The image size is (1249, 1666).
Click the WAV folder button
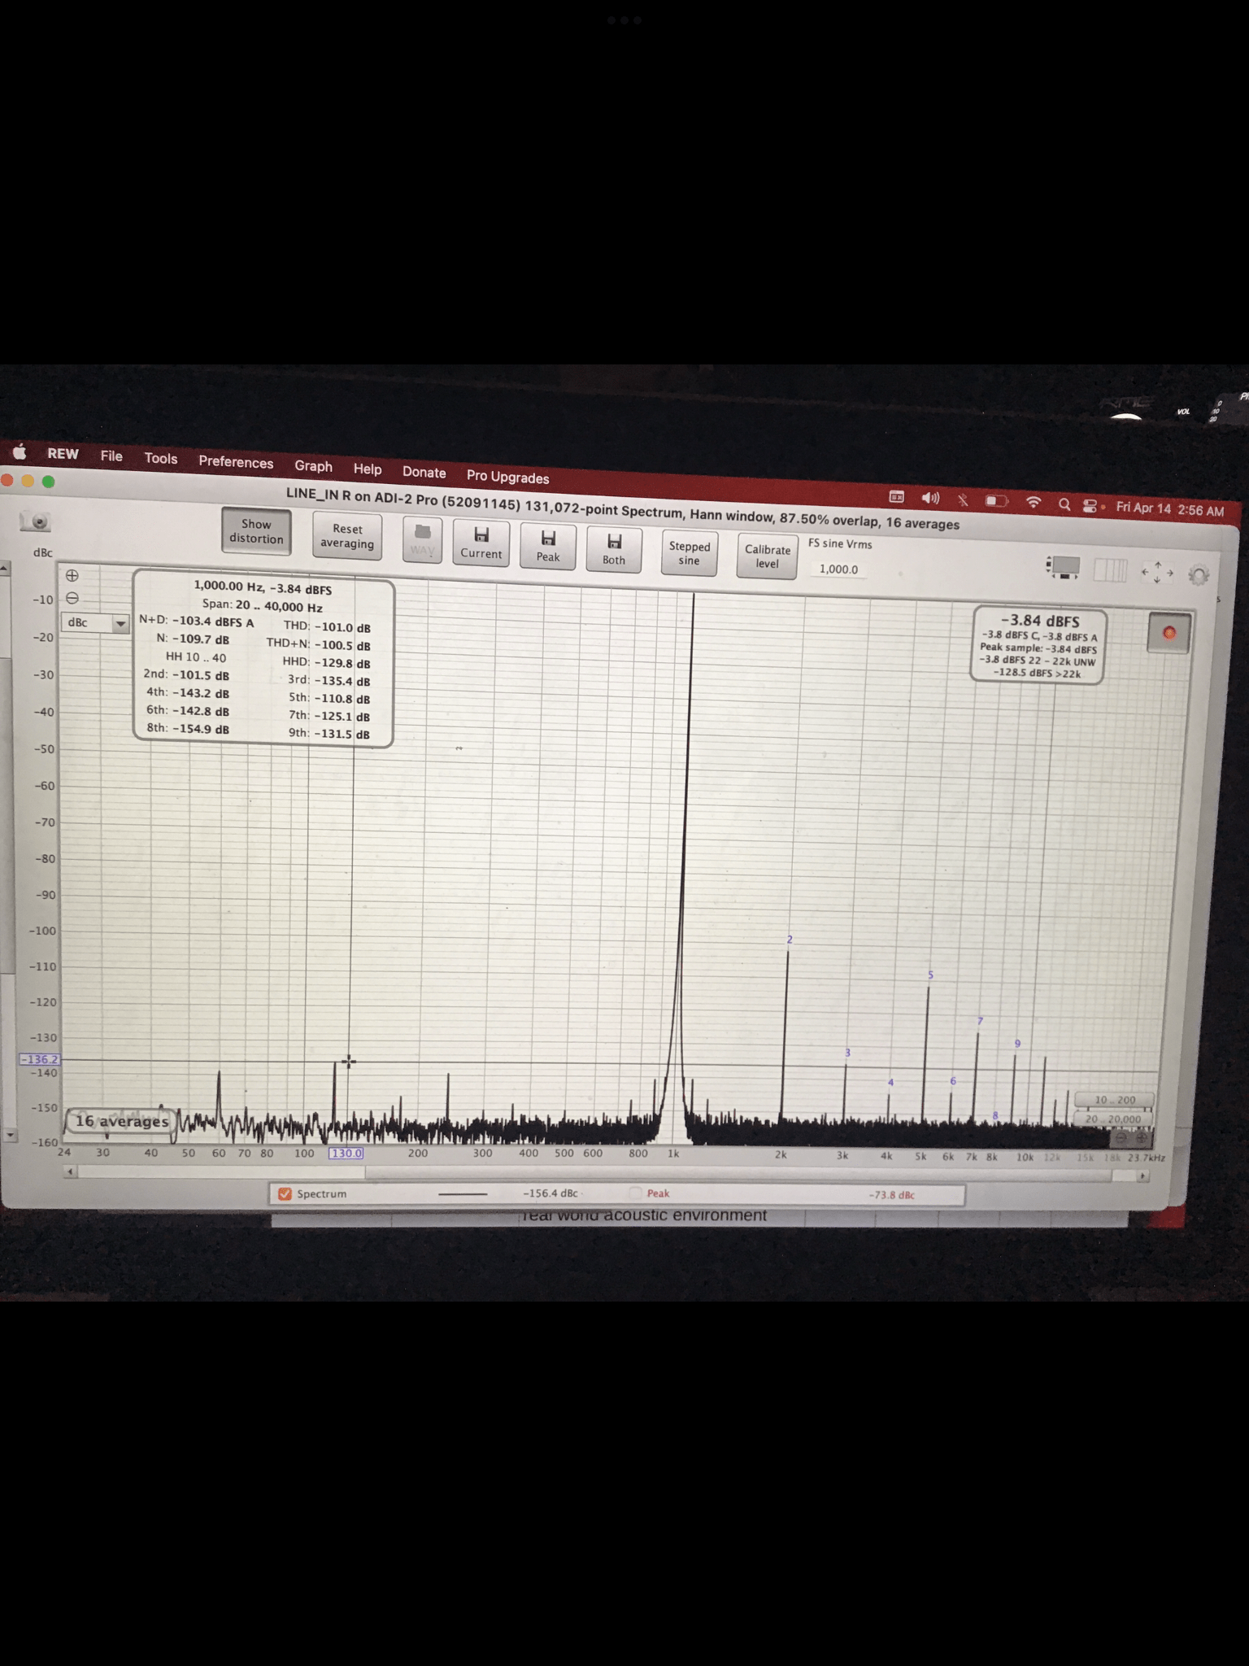coord(422,540)
